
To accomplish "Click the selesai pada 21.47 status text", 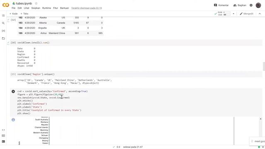I will (x=133, y=147).
